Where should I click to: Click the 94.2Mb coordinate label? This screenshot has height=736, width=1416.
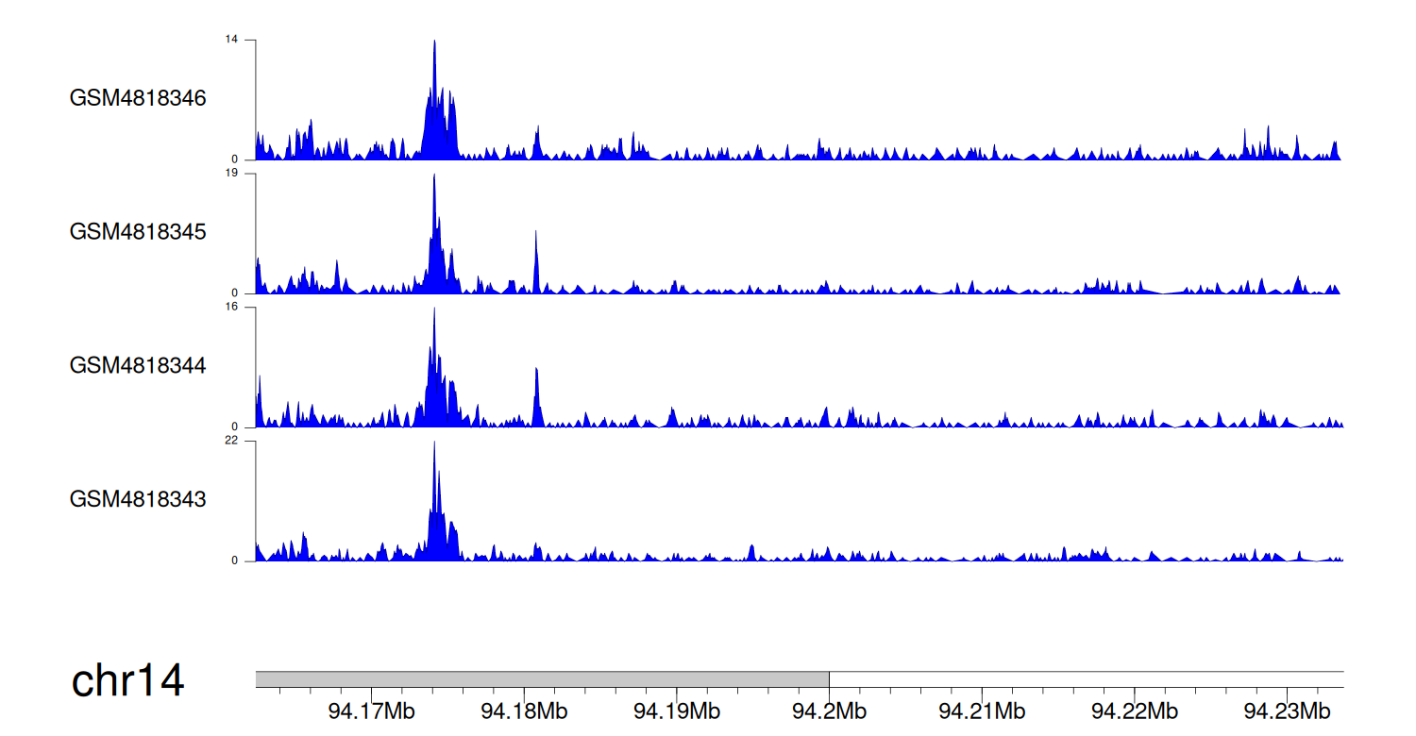pyautogui.click(x=830, y=711)
